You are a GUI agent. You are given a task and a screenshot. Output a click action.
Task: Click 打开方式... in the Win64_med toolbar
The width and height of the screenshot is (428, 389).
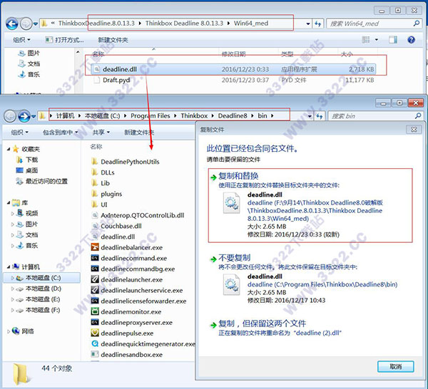click(x=64, y=40)
